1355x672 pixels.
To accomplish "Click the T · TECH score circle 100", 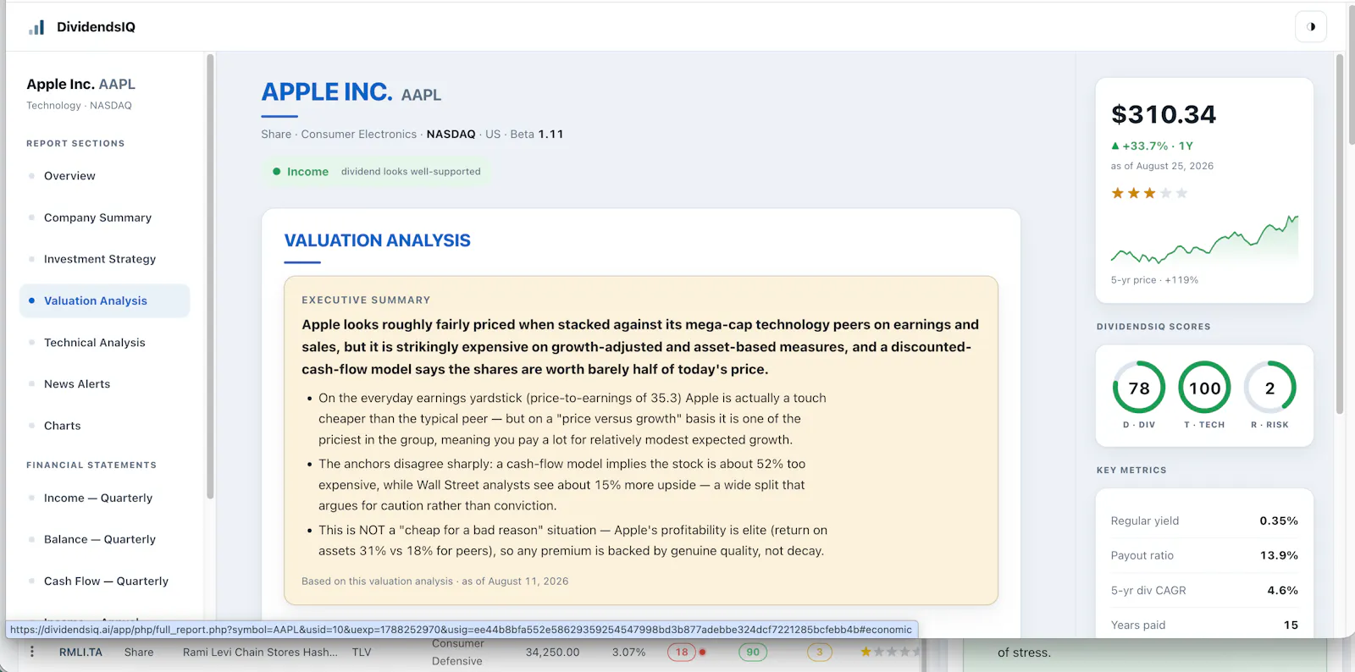I will [1204, 388].
